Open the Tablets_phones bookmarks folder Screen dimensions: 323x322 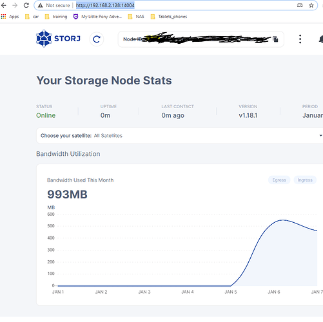(x=169, y=17)
